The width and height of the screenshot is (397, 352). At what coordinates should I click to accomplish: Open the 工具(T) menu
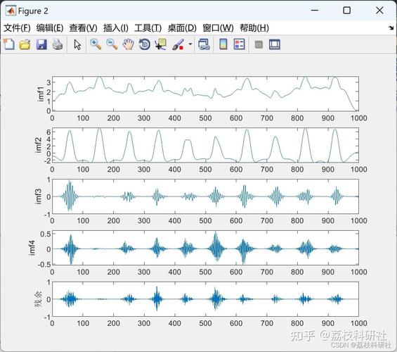click(148, 27)
